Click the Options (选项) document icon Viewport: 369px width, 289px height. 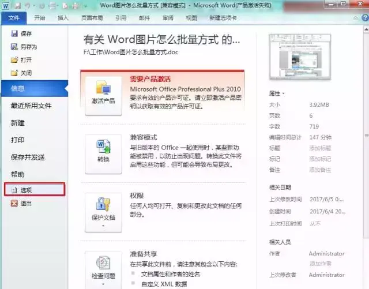[x=14, y=190]
